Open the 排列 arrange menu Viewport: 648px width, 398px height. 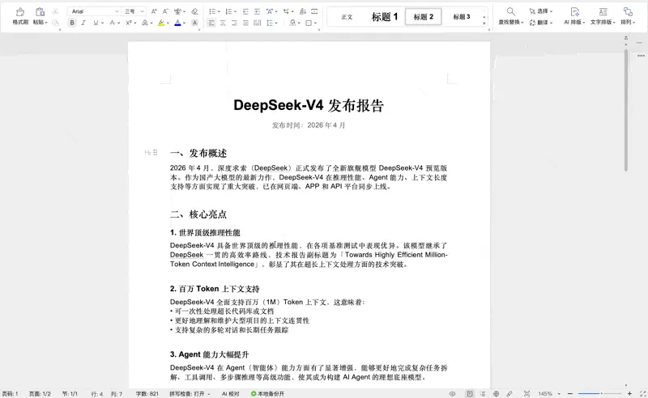coord(628,16)
